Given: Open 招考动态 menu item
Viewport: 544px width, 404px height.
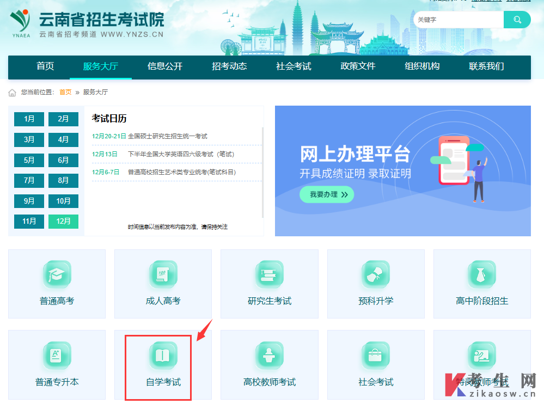Looking at the screenshot, I should [229, 66].
